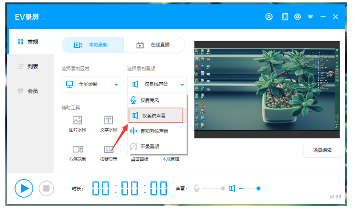Choose 仅系统声音 in the dropdown list

[x=156, y=115]
